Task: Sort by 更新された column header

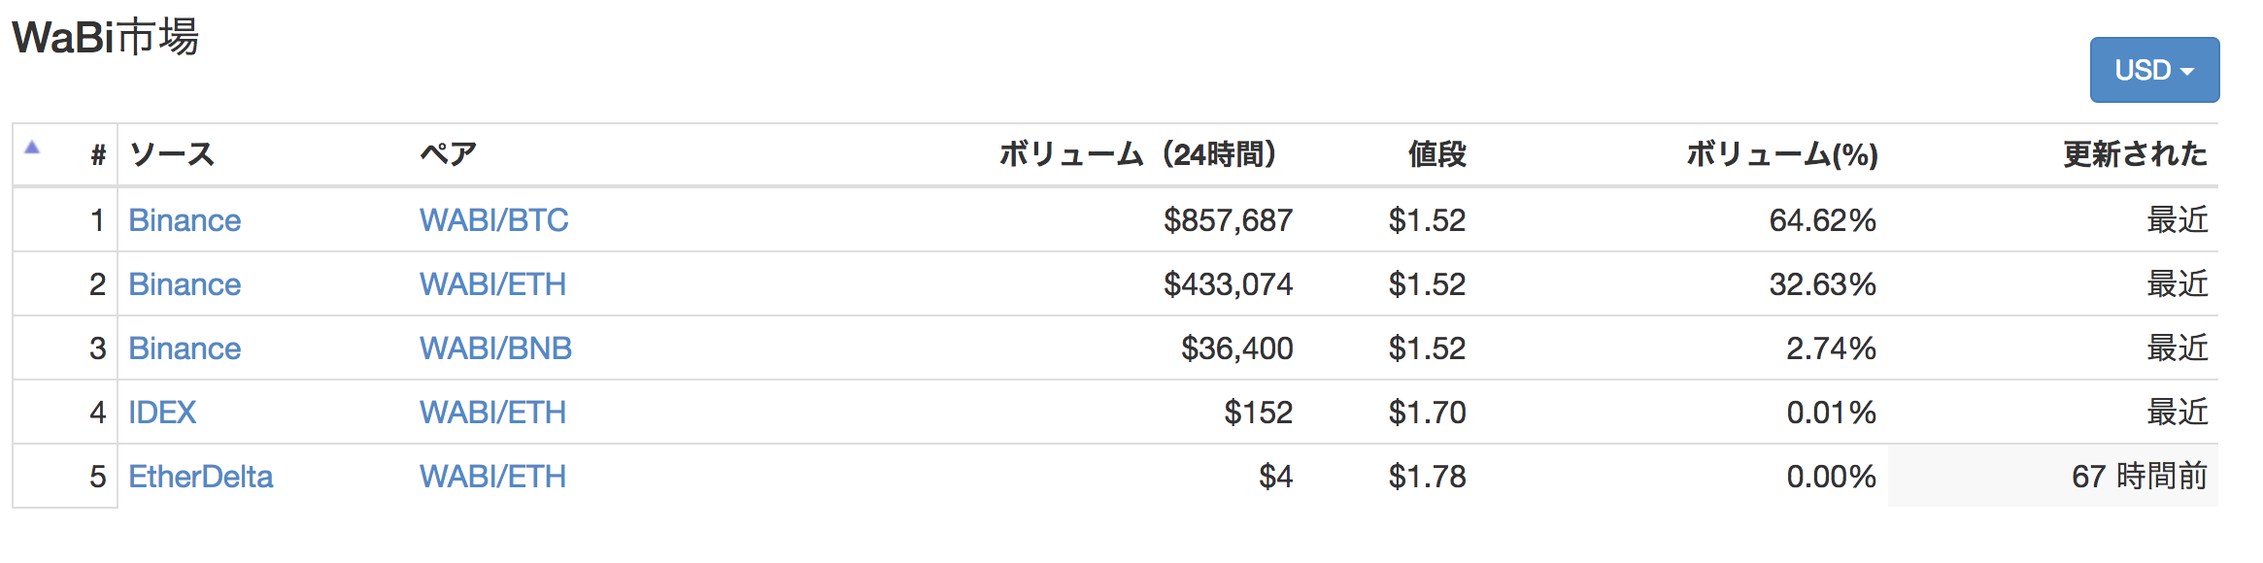Action: pyautogui.click(x=2135, y=154)
